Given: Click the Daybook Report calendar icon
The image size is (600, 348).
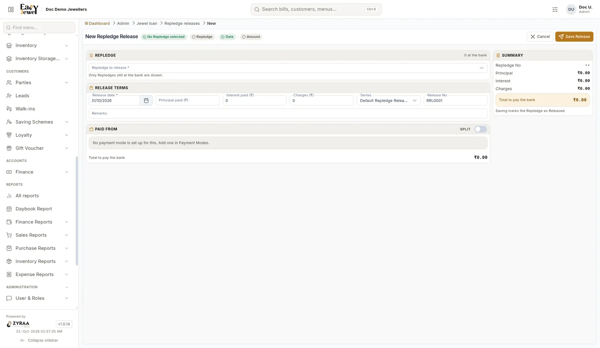Looking at the screenshot, I should (9, 209).
